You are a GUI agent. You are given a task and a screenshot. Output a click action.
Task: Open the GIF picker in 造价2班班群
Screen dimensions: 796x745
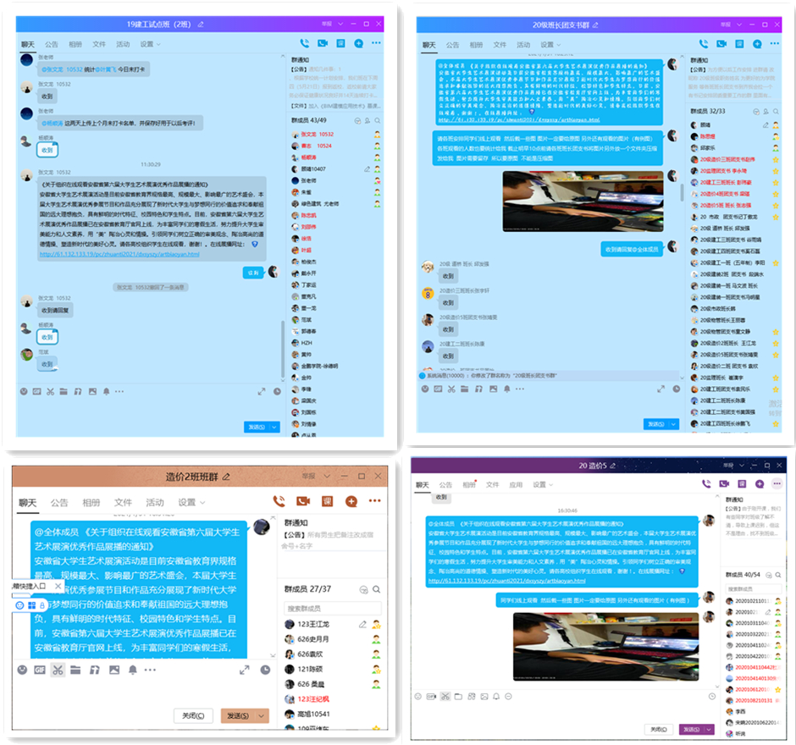39,670
